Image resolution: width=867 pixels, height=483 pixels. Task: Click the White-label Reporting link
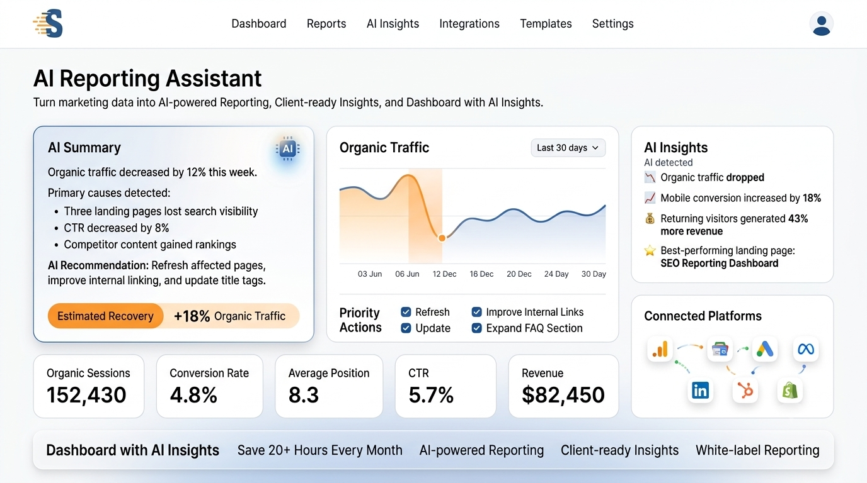coord(757,450)
